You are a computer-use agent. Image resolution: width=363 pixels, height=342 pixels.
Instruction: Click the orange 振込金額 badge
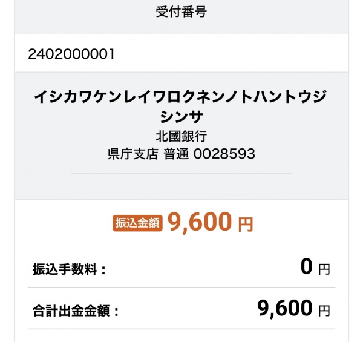[x=137, y=223]
